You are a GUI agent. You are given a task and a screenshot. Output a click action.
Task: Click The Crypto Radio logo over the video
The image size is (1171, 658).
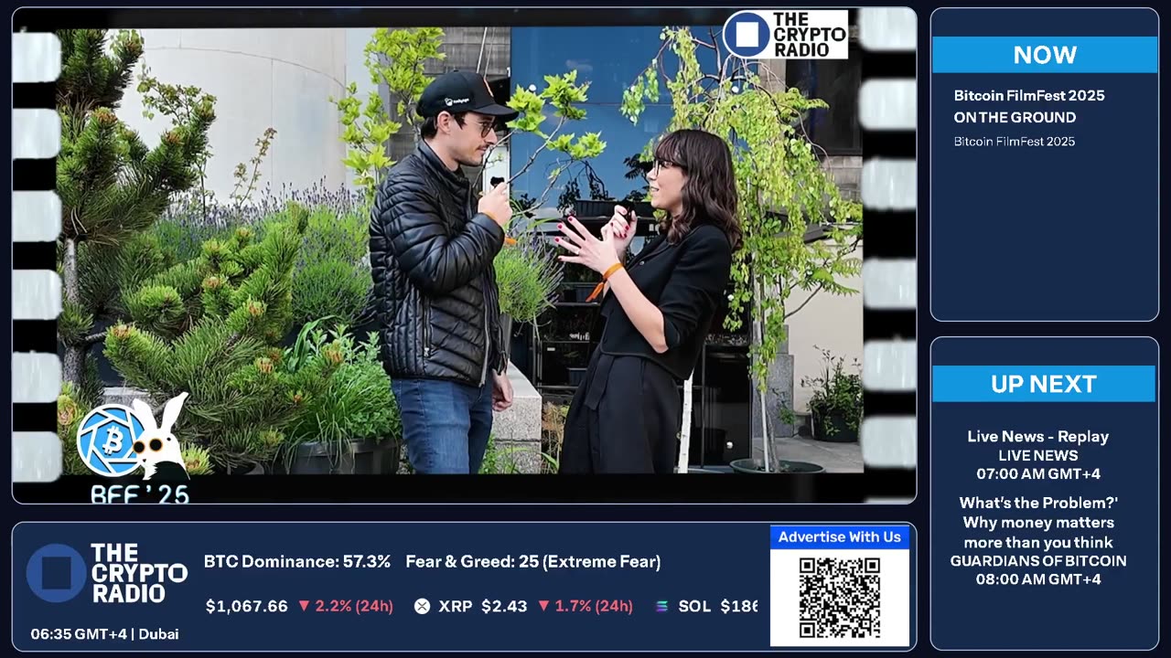(x=785, y=35)
